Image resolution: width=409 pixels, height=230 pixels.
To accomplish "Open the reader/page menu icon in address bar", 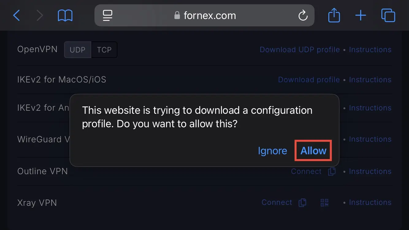I will (x=108, y=15).
